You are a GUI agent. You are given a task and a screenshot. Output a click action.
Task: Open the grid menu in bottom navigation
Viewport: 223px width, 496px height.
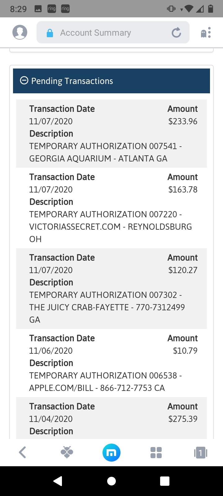tap(155, 452)
